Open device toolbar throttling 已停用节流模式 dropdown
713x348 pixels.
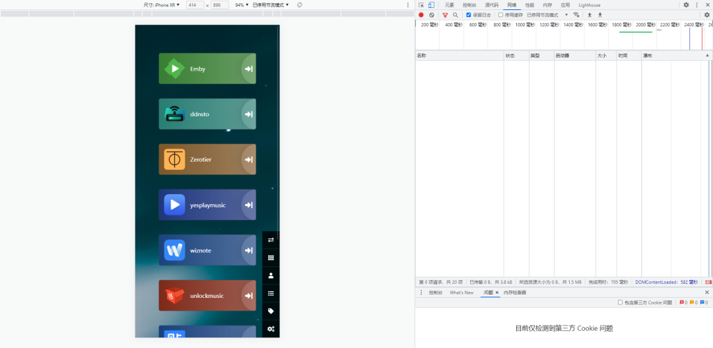[x=271, y=5]
